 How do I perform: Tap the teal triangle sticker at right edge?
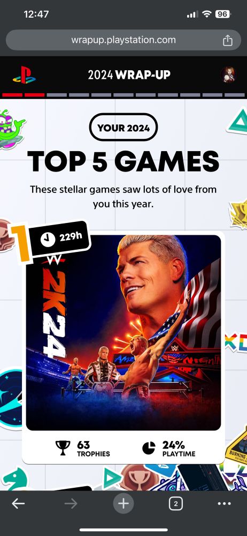tap(237, 121)
